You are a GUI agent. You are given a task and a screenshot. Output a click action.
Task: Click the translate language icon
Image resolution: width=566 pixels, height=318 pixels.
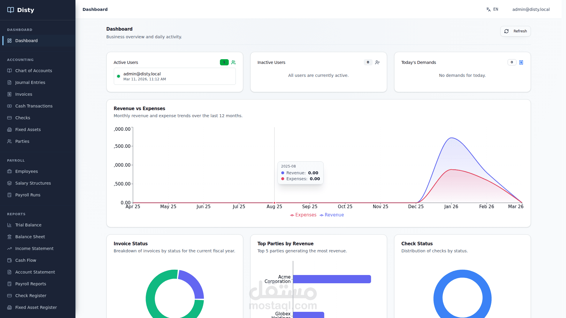pyautogui.click(x=488, y=9)
